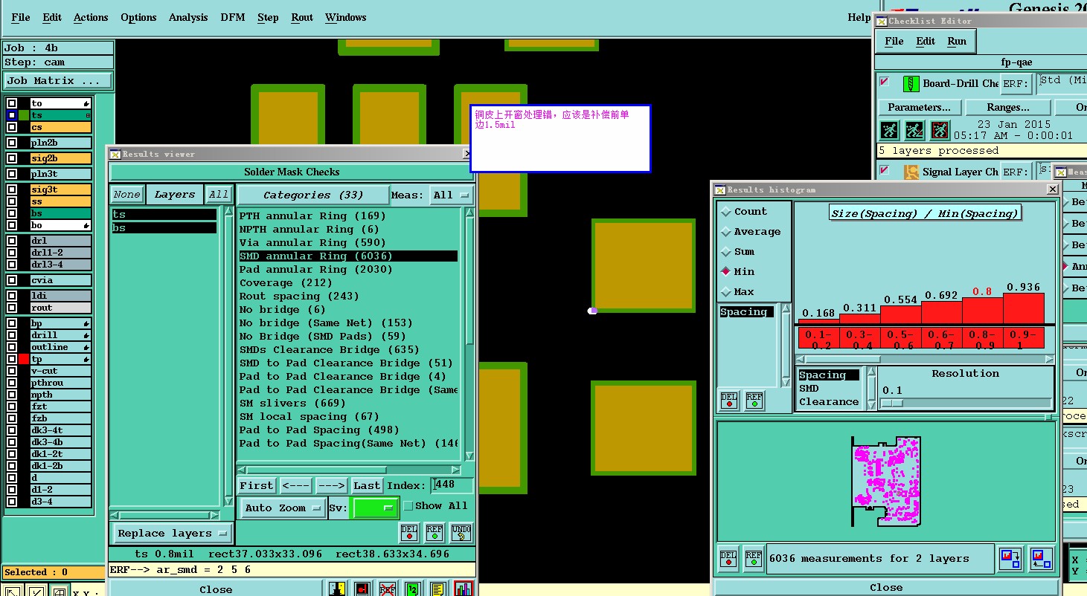Click the Signal Layer Check icon
Screen dimensions: 1087x596
click(x=911, y=172)
